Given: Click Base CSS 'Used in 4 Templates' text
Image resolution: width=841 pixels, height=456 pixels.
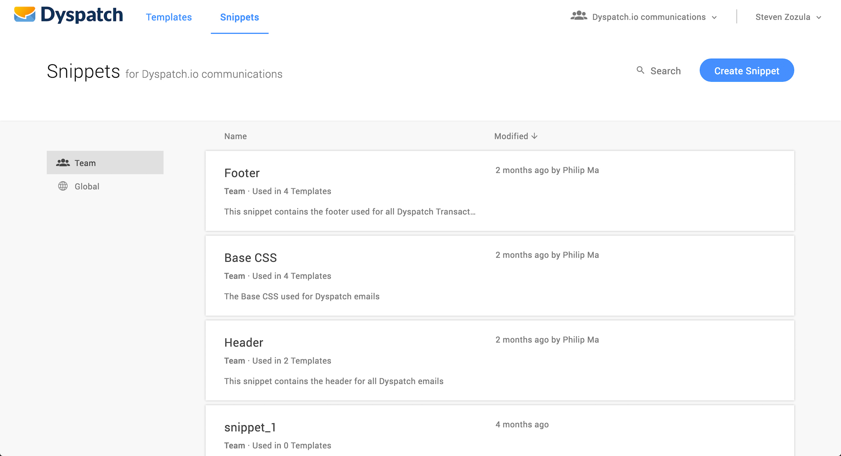Looking at the screenshot, I should 292,276.
